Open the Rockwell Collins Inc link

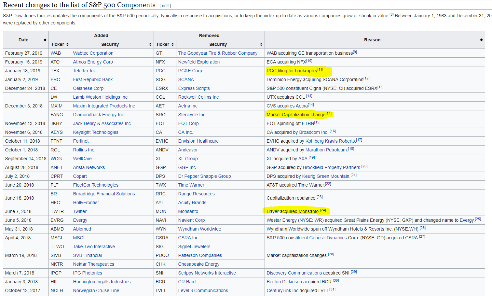coord(198,97)
